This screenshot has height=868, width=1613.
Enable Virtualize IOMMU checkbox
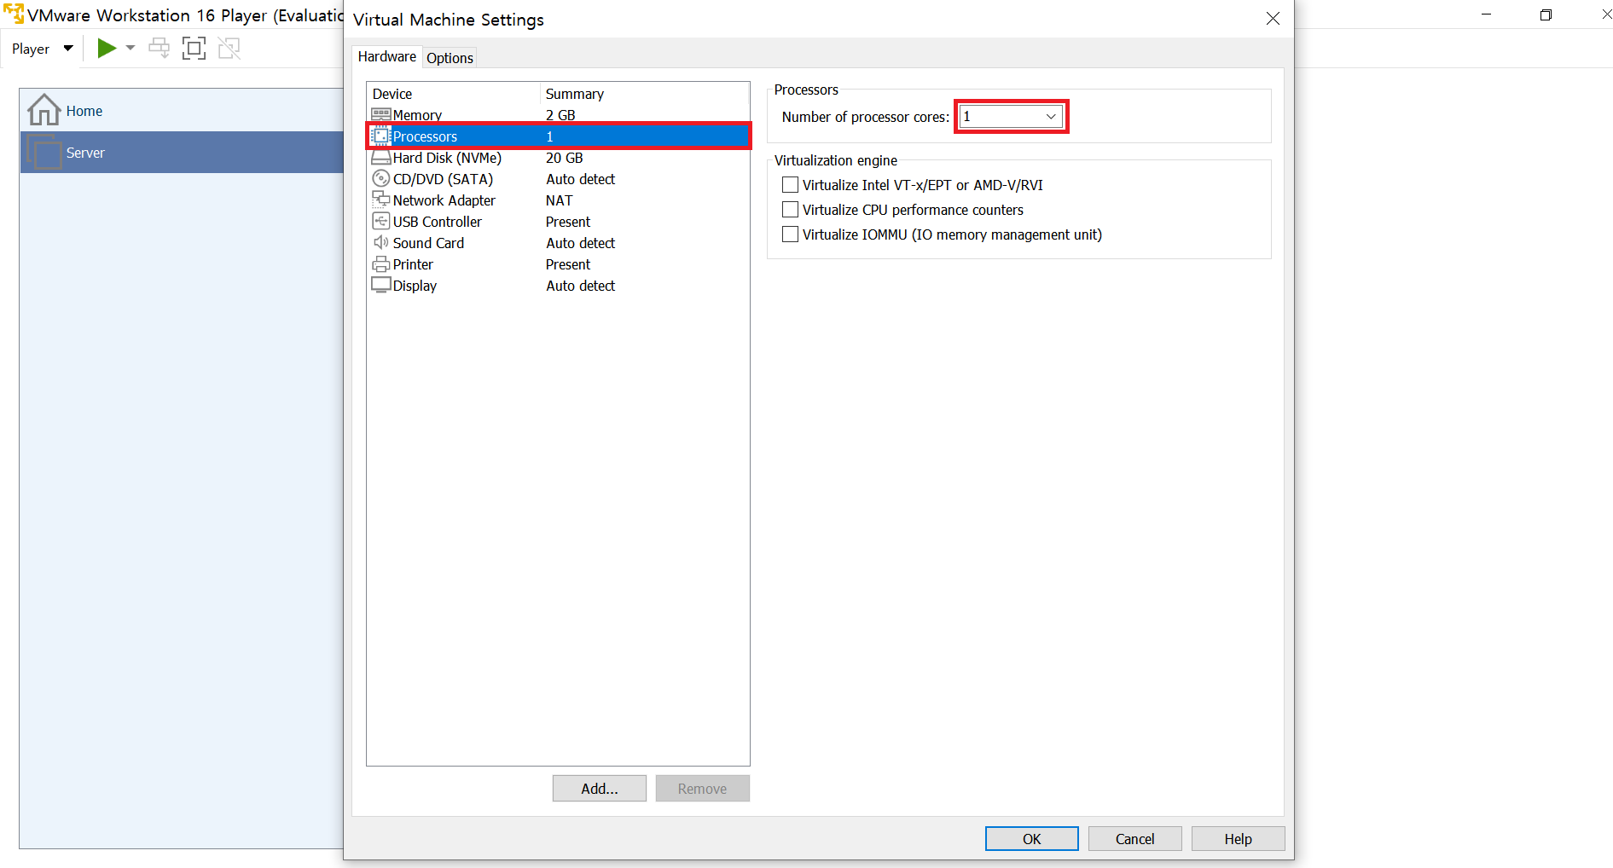tap(791, 234)
